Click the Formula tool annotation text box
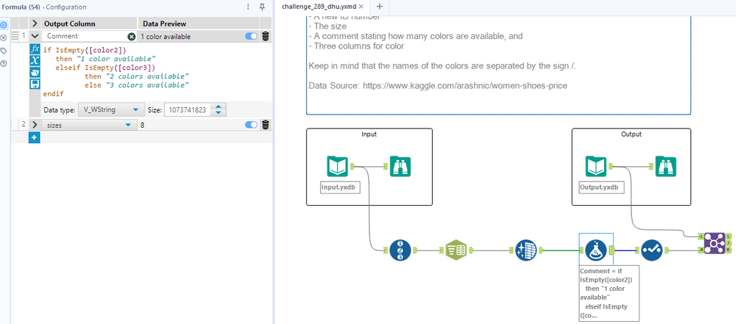 click(x=609, y=293)
